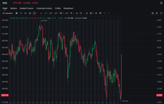Open the Profile tab
Screen dimensions: 164x104
[x=58, y=8]
